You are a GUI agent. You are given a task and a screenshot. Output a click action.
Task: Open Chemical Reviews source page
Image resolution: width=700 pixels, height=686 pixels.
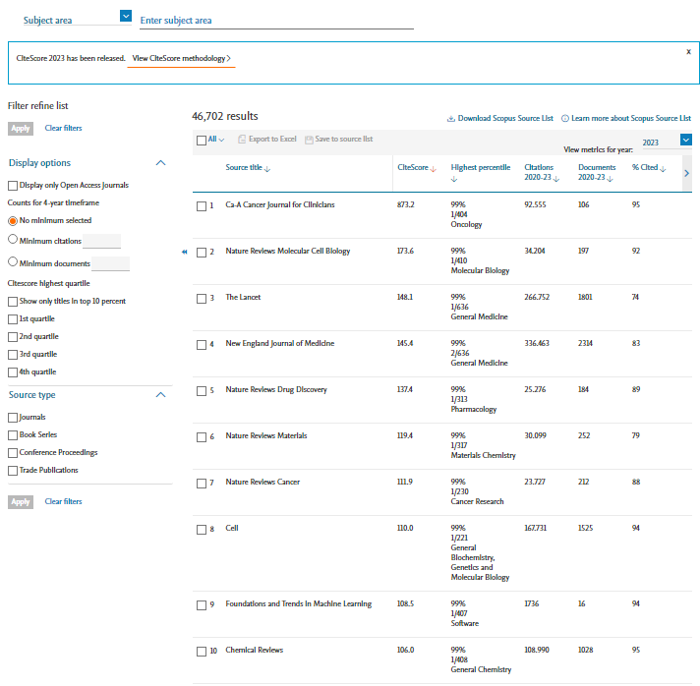click(x=255, y=650)
